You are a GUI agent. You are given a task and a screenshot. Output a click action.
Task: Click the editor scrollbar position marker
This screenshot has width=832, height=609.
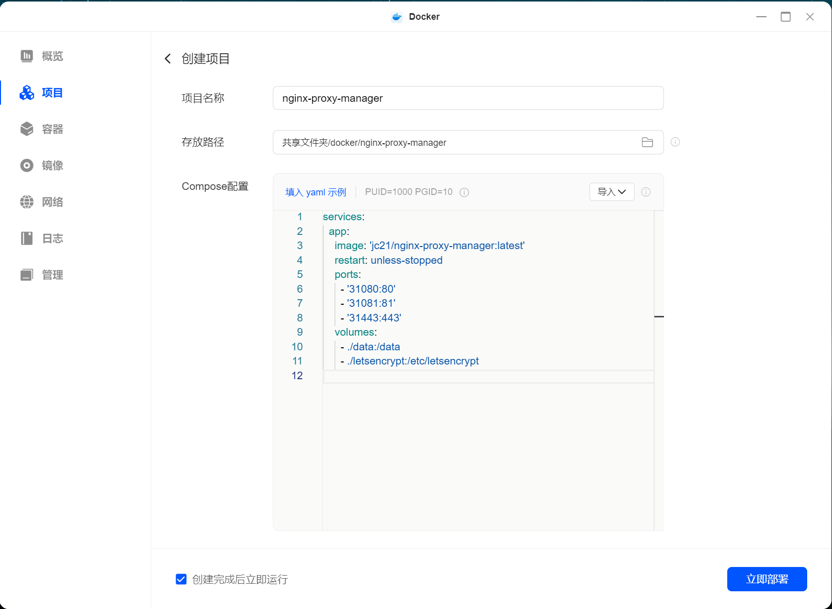click(x=659, y=316)
